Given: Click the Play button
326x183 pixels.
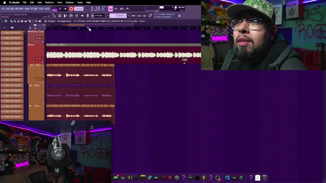Looking at the screenshot, I should coord(60,9).
